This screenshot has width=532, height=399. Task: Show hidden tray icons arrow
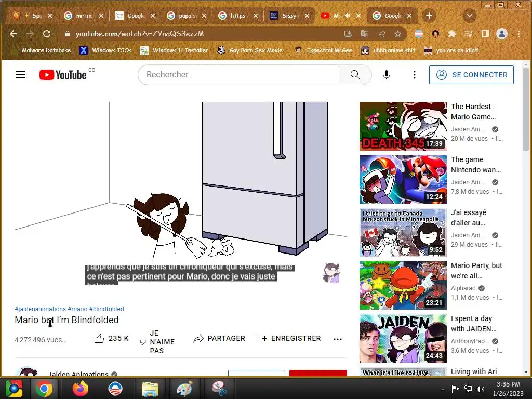(443, 389)
